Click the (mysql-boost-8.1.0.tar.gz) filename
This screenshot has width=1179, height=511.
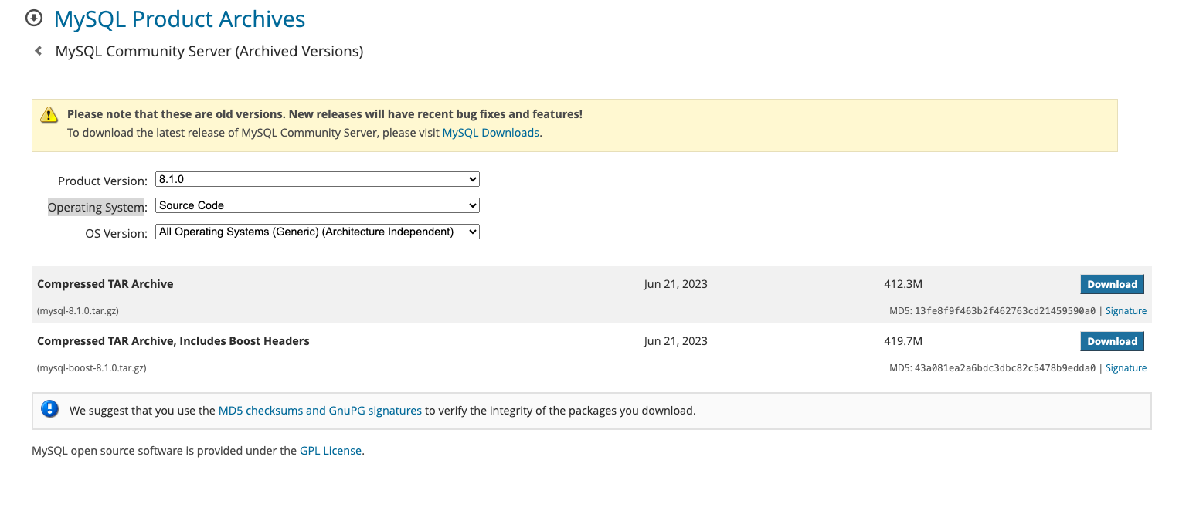(91, 368)
